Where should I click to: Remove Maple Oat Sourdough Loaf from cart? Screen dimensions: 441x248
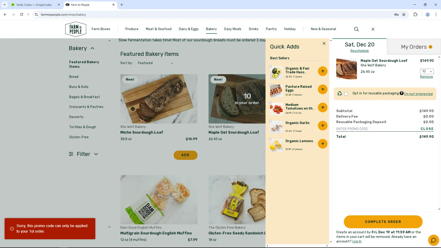pos(426,77)
